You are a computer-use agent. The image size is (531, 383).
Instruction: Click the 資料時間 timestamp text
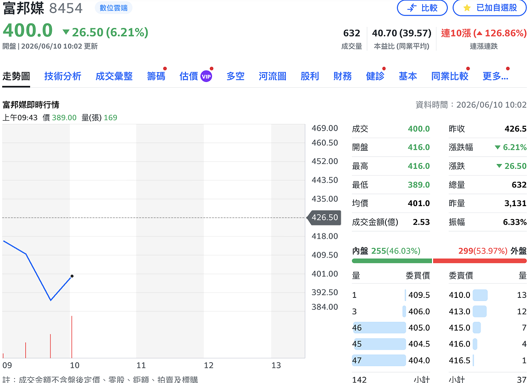[471, 105]
